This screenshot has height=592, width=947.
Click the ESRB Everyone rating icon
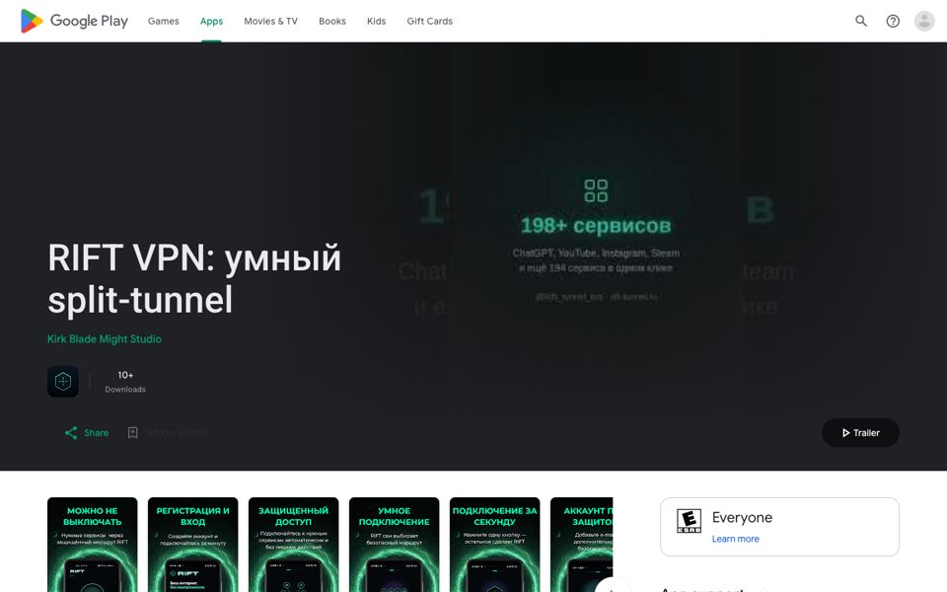click(689, 521)
